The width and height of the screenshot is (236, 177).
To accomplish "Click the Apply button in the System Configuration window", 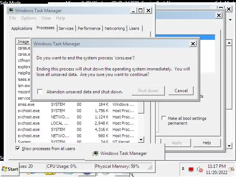I will tap(177, 143).
